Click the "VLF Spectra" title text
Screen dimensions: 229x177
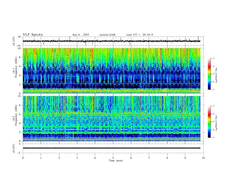point(33,35)
